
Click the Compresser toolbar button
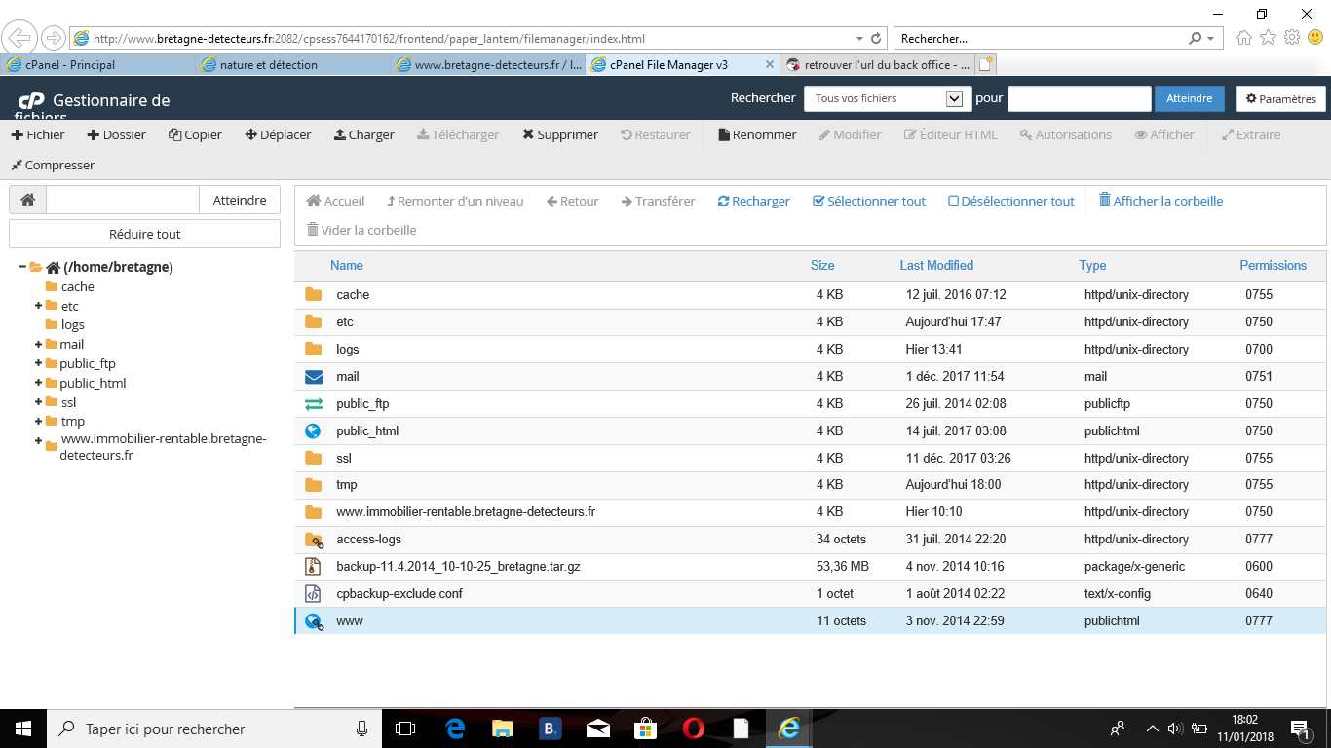[53, 165]
